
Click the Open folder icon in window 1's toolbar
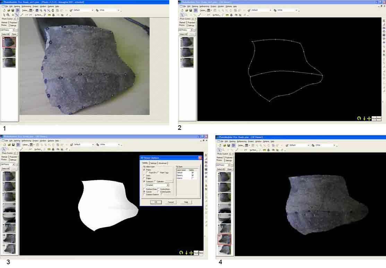[8, 10]
